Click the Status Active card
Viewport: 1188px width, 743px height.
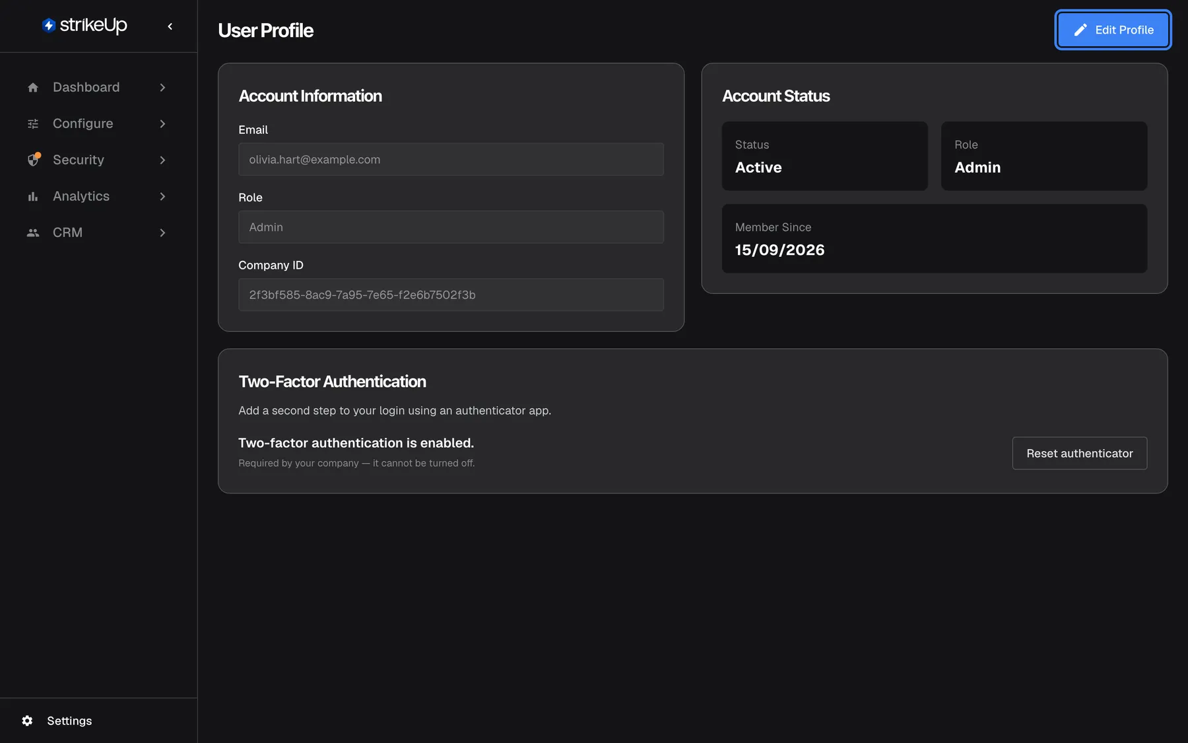pyautogui.click(x=824, y=156)
